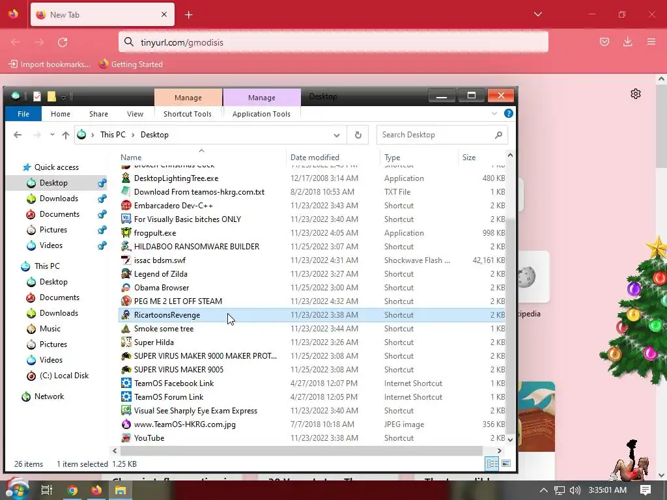Select Music under This PC

click(x=50, y=329)
